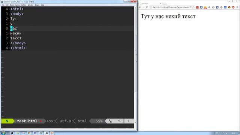Viewport: 240px width, 135px height.
Task: Click the utf-8 encoding in statusline
Action: (65, 121)
